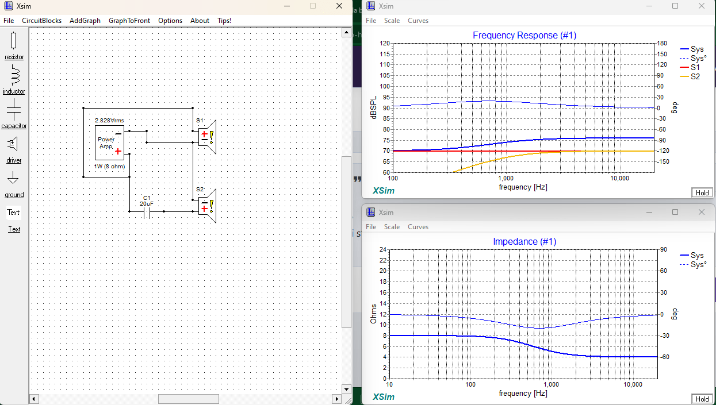Open the Options menu

click(x=170, y=20)
